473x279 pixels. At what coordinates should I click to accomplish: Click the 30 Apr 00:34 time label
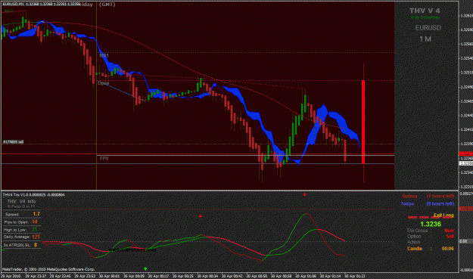208,276
